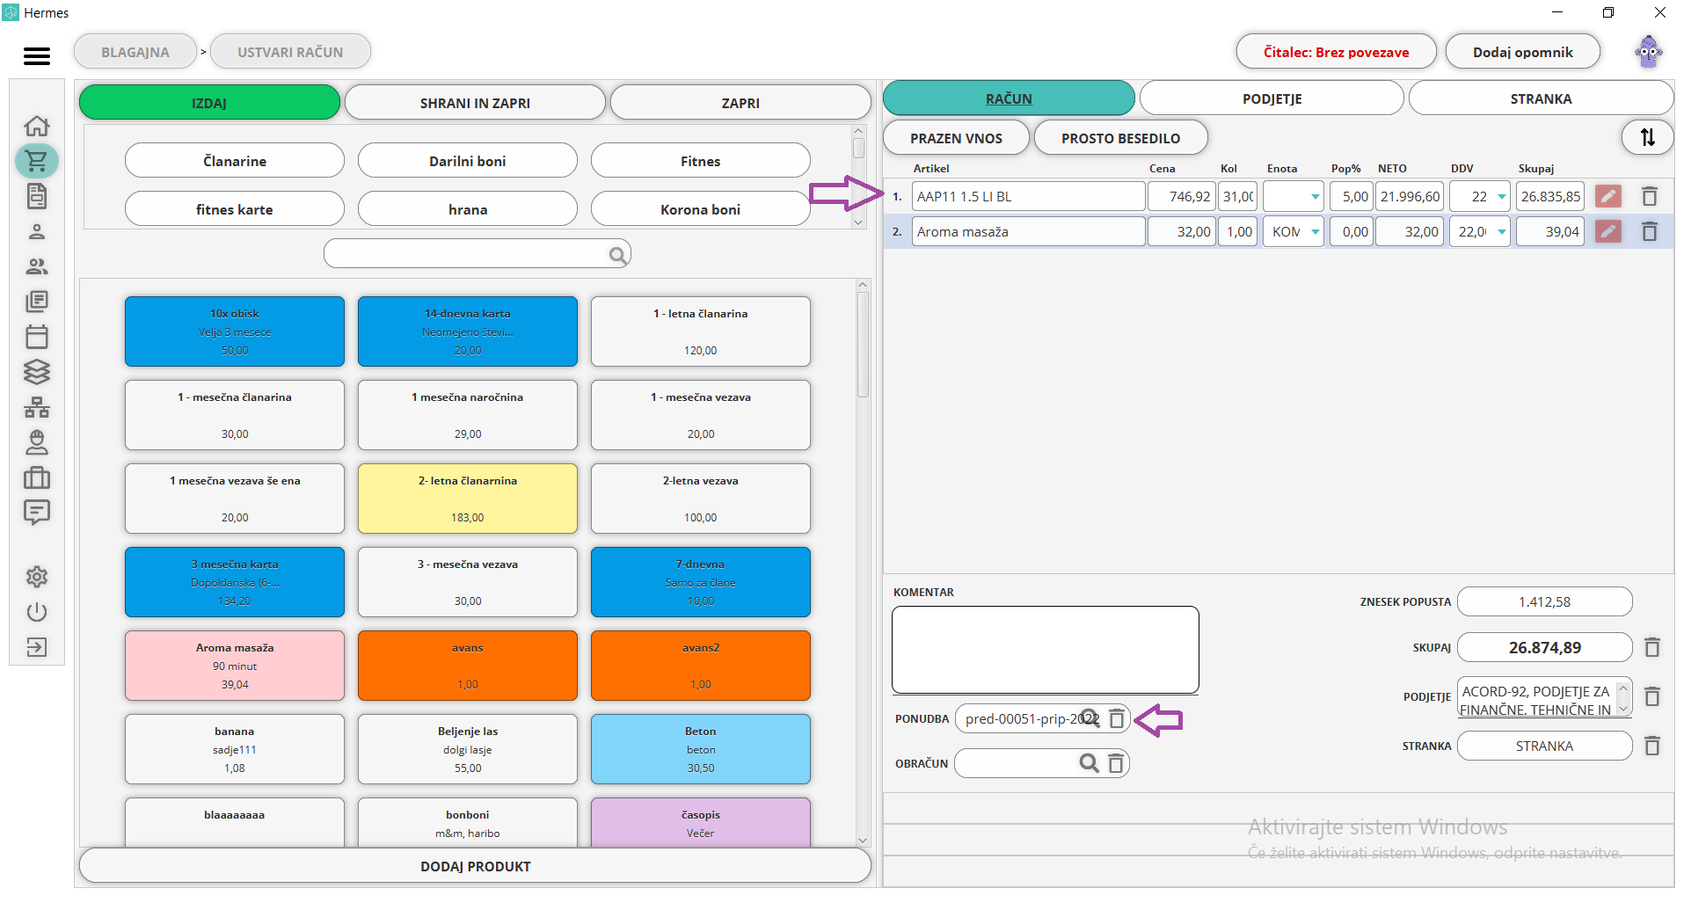The height and width of the screenshot is (903, 1684).
Task: Click PRAZEN VNOS button
Action: pyautogui.click(x=956, y=138)
